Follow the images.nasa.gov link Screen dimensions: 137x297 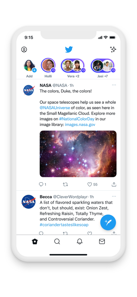pyautogui.click(x=80, y=125)
